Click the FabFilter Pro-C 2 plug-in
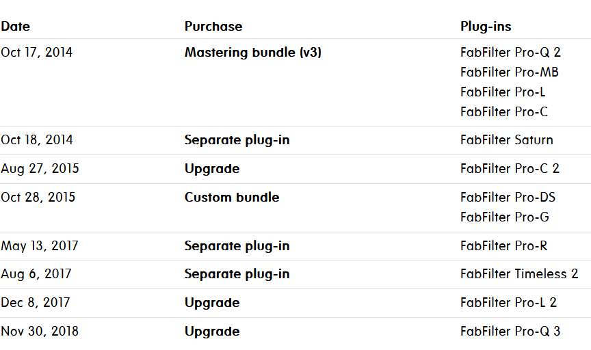 [510, 169]
